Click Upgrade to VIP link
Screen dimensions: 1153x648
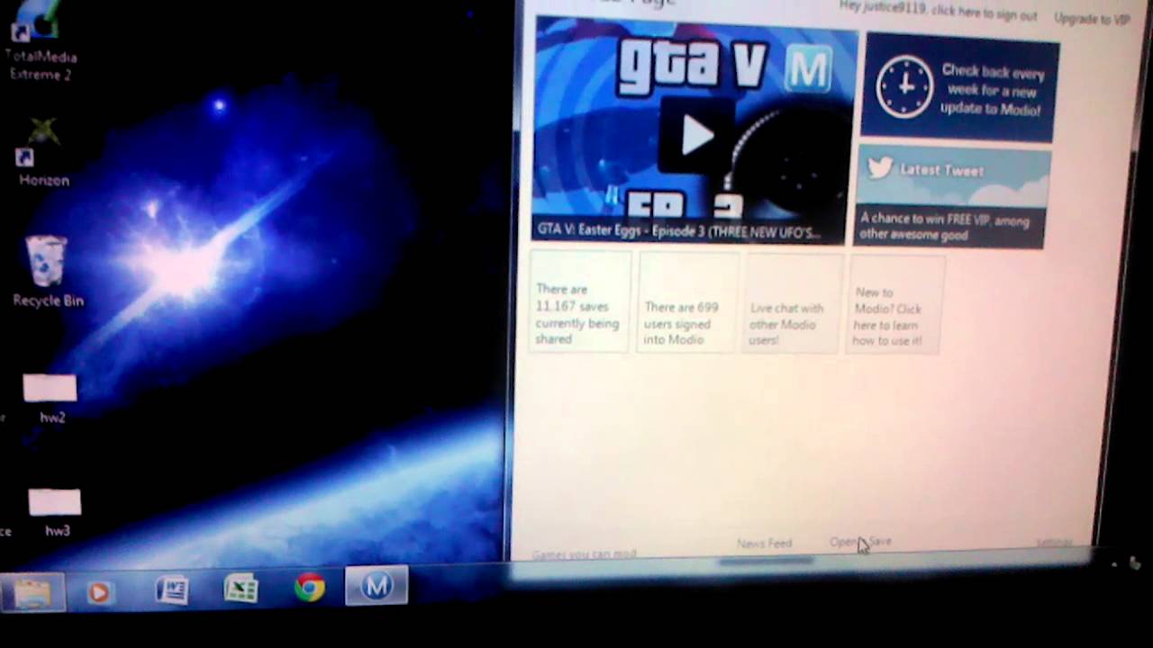coord(1092,18)
